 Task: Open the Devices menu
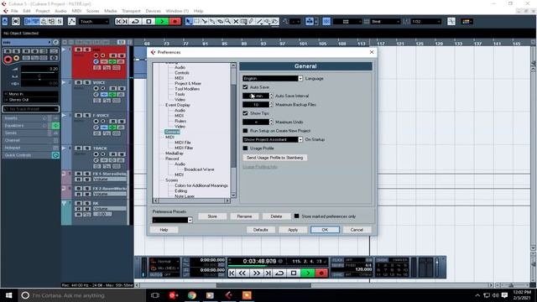[x=153, y=11]
